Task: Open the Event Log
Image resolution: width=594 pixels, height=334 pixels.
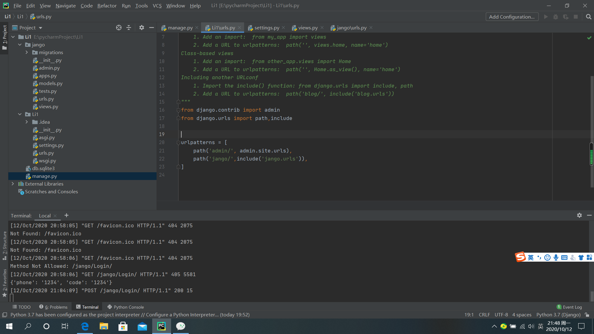Action: click(569, 307)
